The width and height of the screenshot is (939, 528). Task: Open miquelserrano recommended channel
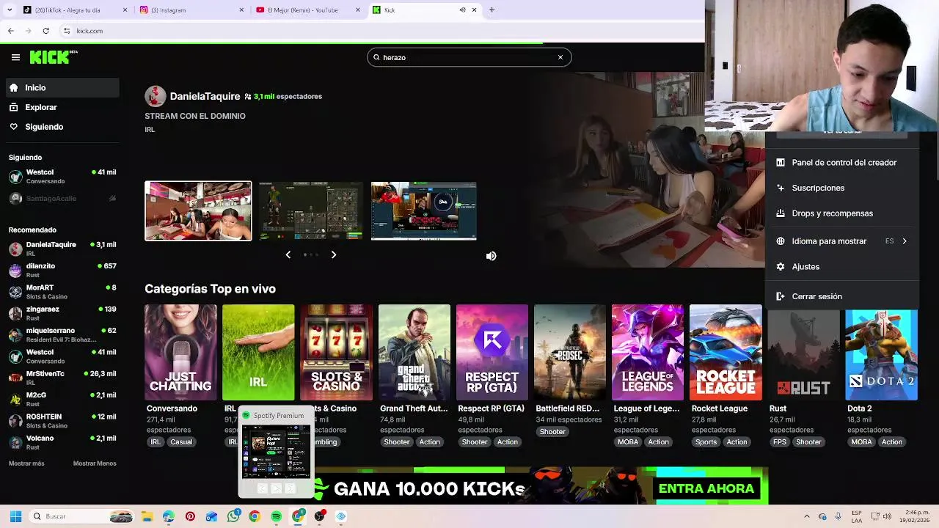click(x=62, y=334)
